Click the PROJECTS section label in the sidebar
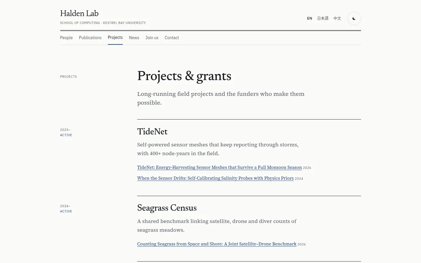This screenshot has width=421, height=263. pos(68,77)
